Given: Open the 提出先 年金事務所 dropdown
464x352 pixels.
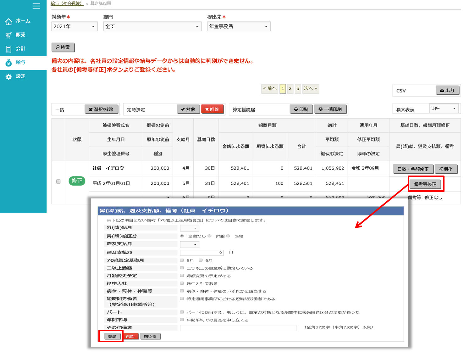Looking at the screenshot, I should pyautogui.click(x=238, y=26).
